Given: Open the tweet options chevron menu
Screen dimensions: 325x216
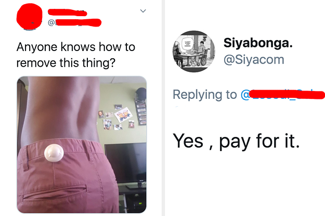Looking at the screenshot, I should point(143,11).
